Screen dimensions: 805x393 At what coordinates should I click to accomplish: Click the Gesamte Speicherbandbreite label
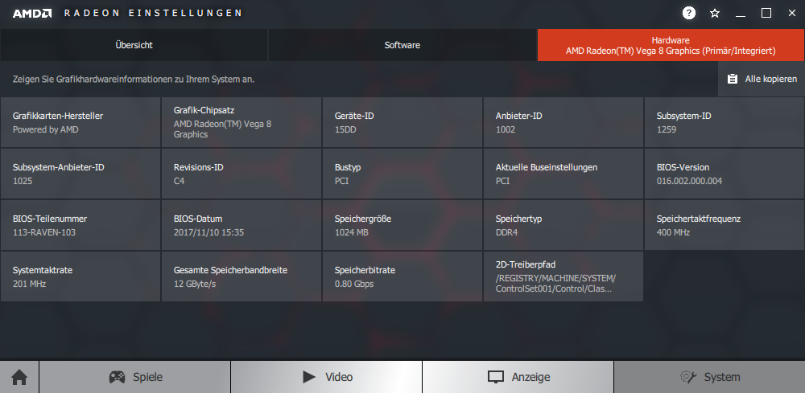tap(230, 270)
